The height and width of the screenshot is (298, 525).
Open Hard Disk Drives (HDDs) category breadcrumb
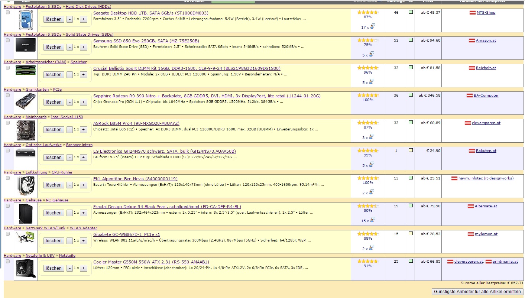pyautogui.click(x=88, y=6)
